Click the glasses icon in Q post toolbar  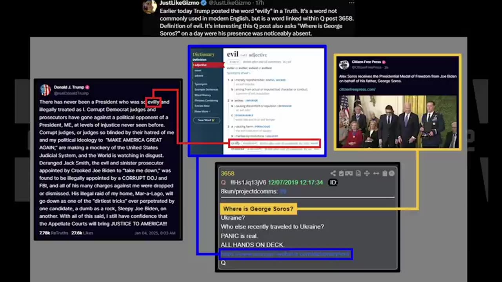(x=349, y=174)
